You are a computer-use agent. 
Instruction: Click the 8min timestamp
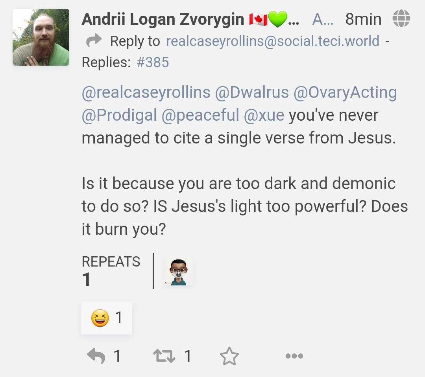click(363, 19)
